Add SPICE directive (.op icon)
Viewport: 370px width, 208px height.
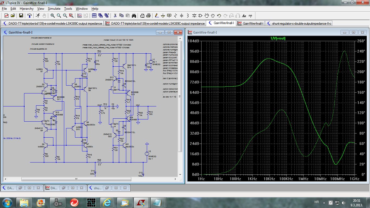coord(250,16)
